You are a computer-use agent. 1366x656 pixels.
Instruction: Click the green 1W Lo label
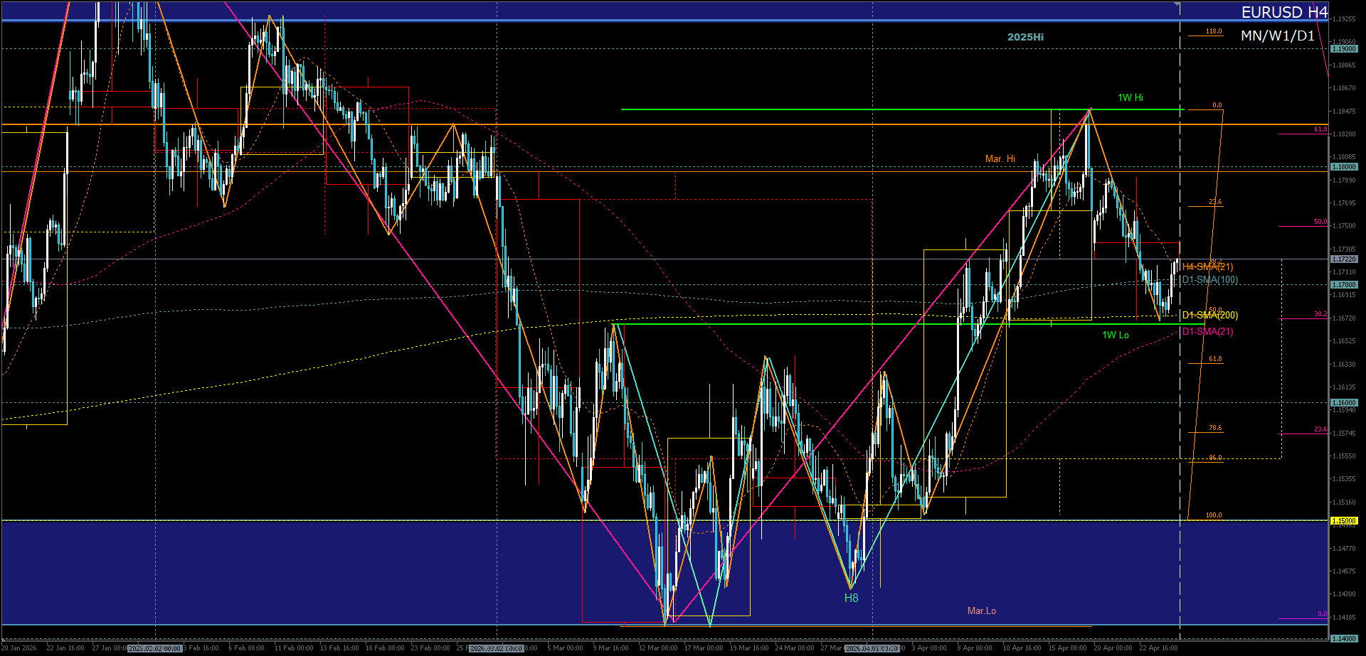click(1116, 335)
